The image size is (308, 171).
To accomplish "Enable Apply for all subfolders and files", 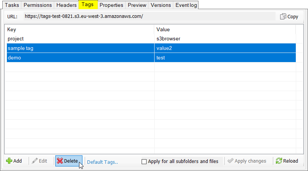I will pos(144,161).
